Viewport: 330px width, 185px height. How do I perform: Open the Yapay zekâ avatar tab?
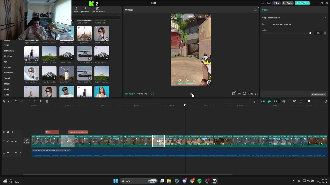tap(98, 10)
